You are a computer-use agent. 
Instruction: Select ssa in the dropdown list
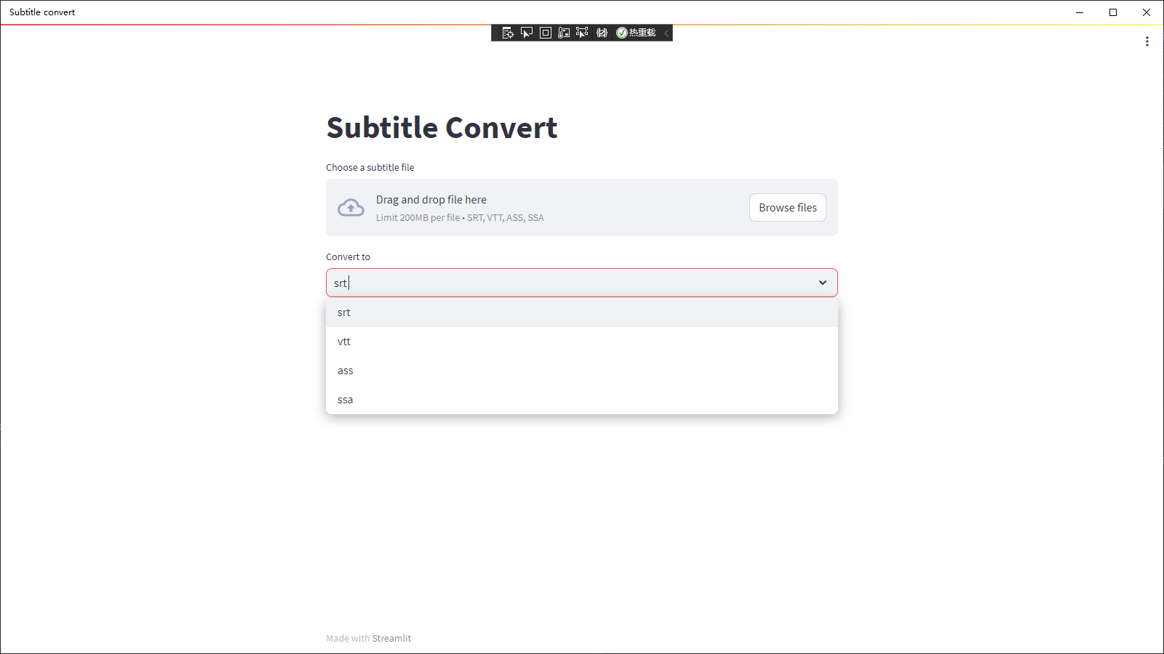coord(346,400)
